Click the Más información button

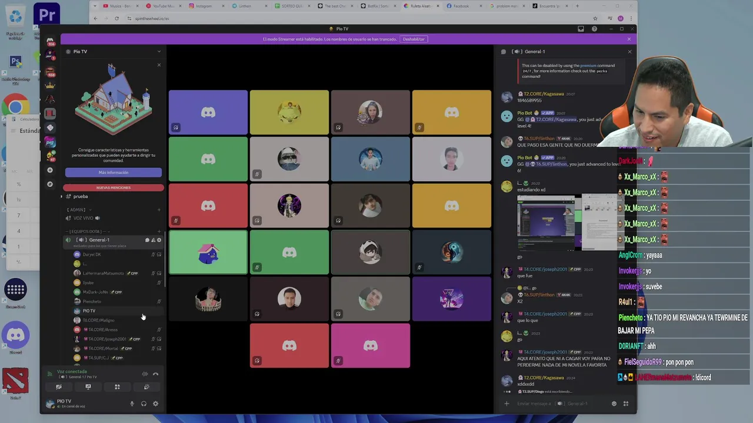114,172
